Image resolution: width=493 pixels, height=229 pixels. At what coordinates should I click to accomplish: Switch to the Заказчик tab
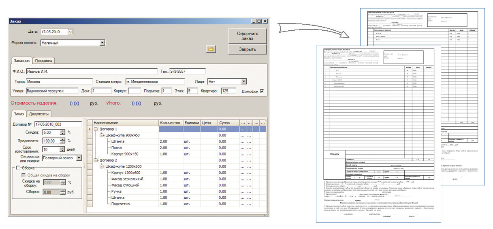tap(21, 61)
